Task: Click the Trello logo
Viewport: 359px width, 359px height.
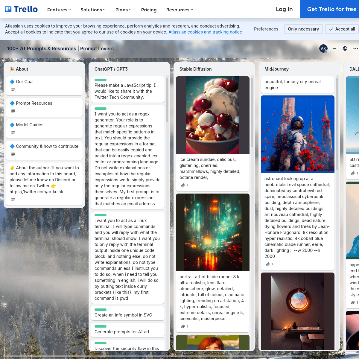Action: coord(21,9)
